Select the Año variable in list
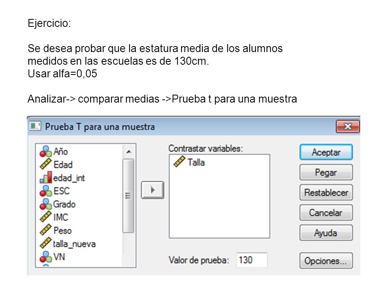 point(61,151)
